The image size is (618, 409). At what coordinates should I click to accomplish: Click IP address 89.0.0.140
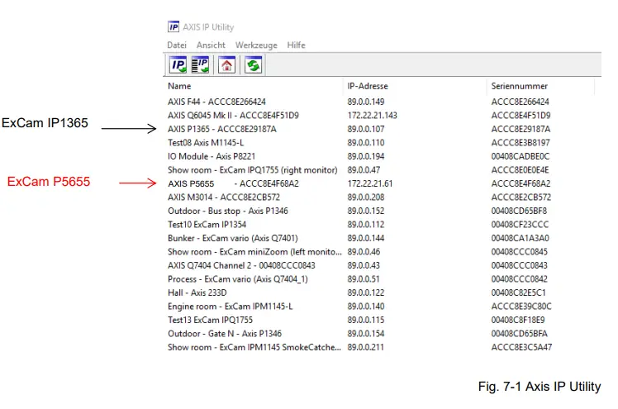pyautogui.click(x=366, y=307)
